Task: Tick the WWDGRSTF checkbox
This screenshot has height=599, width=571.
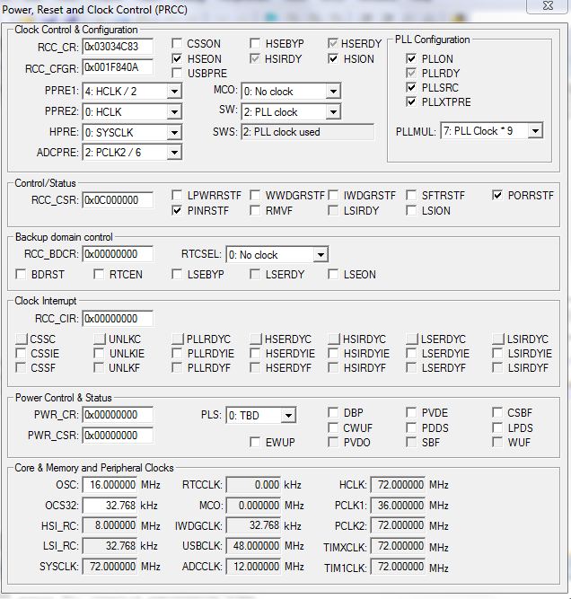Action: point(255,195)
